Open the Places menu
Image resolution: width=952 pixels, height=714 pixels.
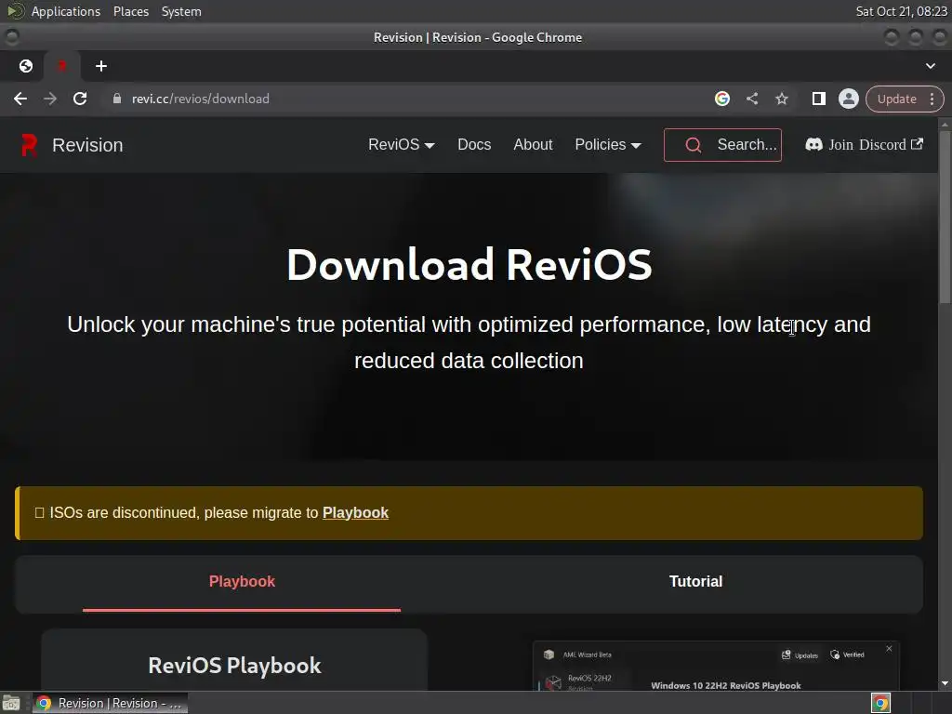(130, 11)
